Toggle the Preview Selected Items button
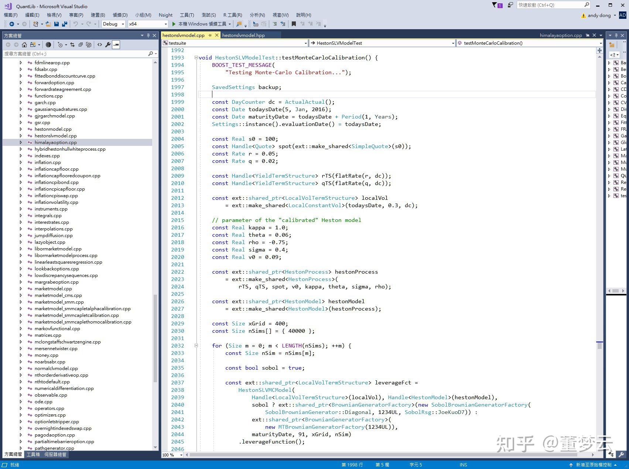 coord(116,45)
